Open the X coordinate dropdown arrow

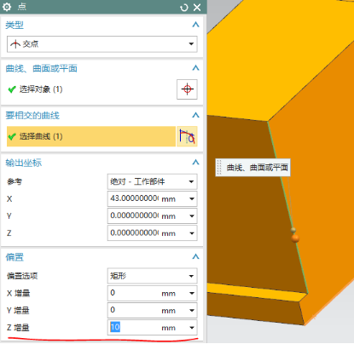click(192, 199)
